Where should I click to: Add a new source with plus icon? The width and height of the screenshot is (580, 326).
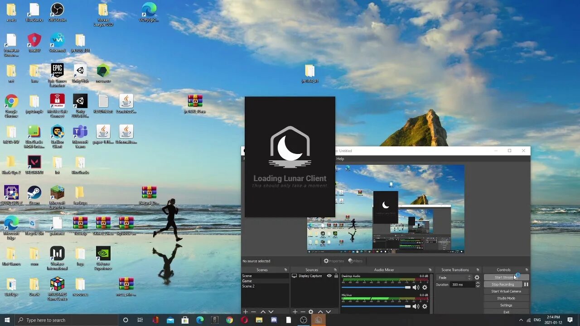[x=295, y=312]
